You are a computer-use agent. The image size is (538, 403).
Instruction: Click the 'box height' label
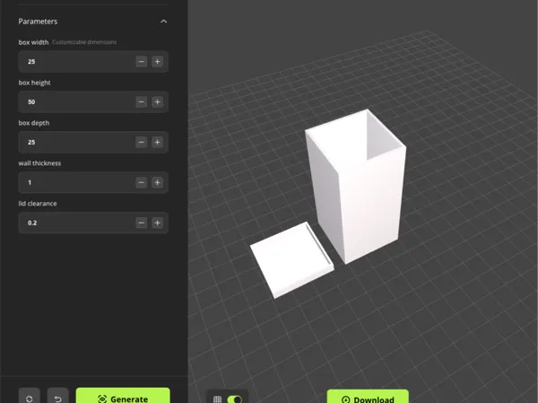coord(34,83)
